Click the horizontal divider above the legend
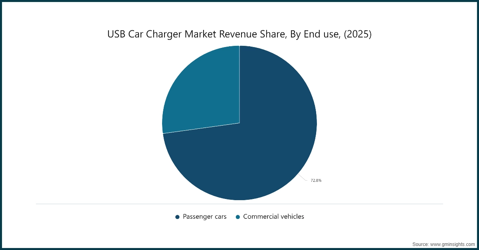The height and width of the screenshot is (250, 479). point(239,204)
